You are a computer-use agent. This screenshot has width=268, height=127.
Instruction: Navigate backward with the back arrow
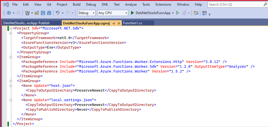point(9,13)
